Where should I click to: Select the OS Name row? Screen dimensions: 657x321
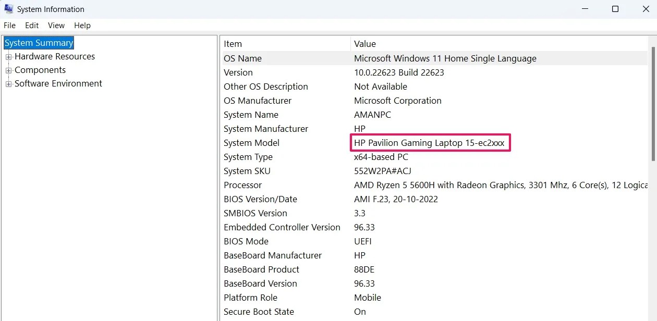[434, 58]
